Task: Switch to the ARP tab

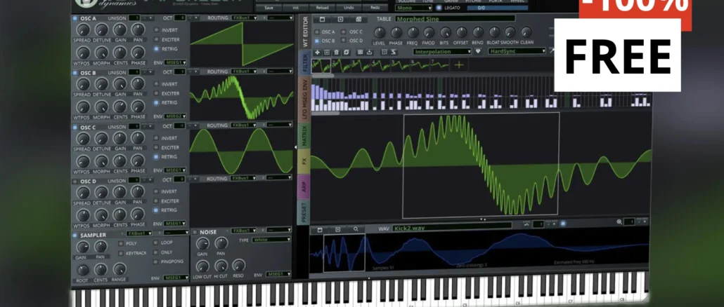Action: [304, 186]
